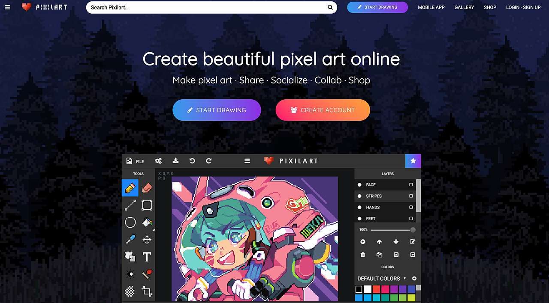The height and width of the screenshot is (303, 549).
Task: Select the Move tool
Action: [147, 239]
